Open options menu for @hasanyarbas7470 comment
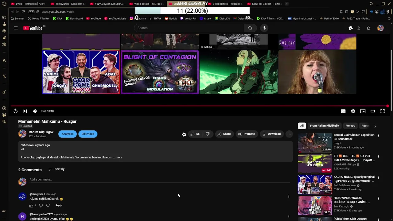Image resolution: width=393 pixels, height=221 pixels. click(x=289, y=216)
